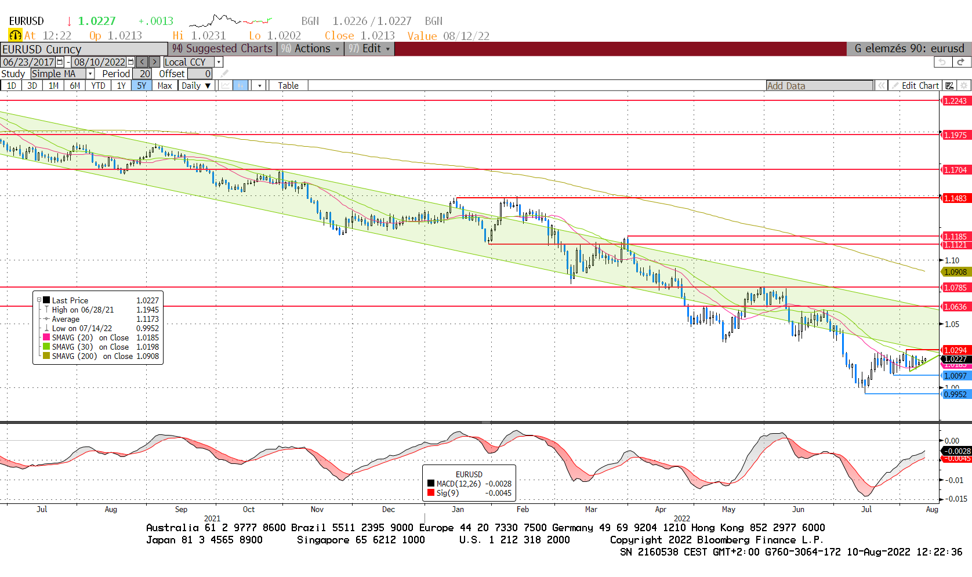Click the pencil icon beside the Offset field
Viewport: 972px width, 577px height.
[224, 74]
